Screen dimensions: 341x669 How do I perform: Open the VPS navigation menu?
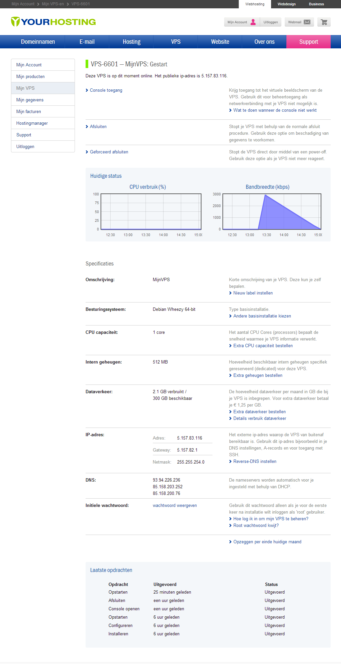(175, 42)
